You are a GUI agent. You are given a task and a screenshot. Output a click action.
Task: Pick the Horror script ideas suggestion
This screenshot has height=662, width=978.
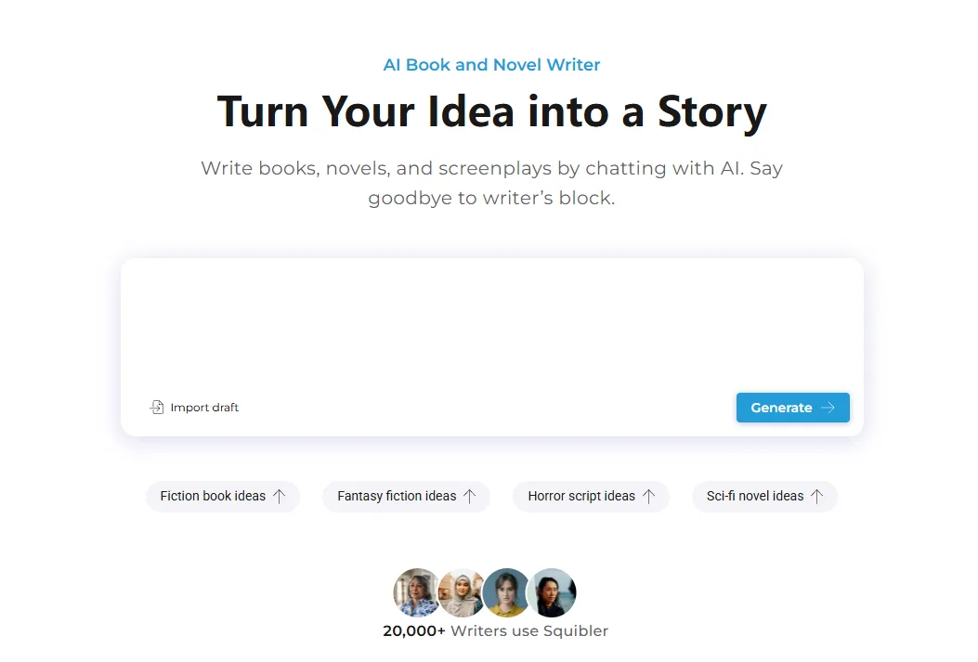(x=581, y=496)
